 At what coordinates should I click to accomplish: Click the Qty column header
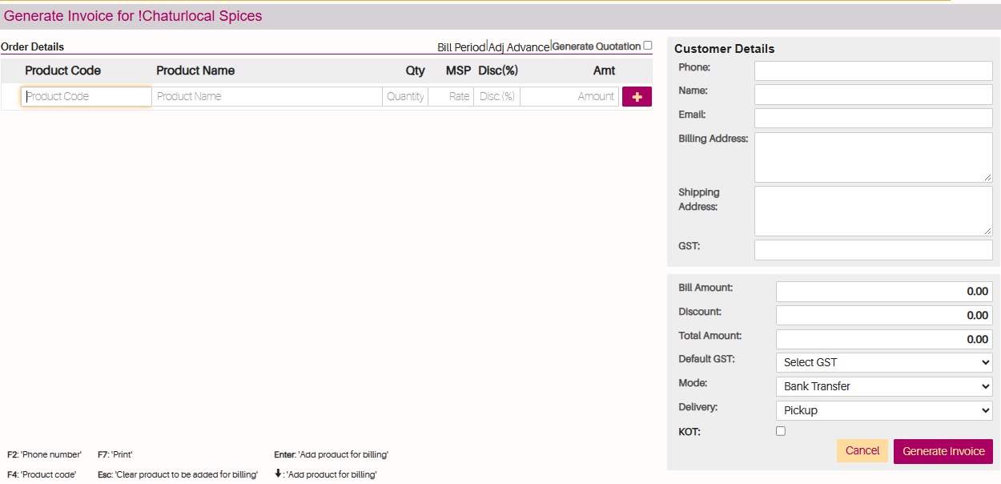[x=416, y=71]
